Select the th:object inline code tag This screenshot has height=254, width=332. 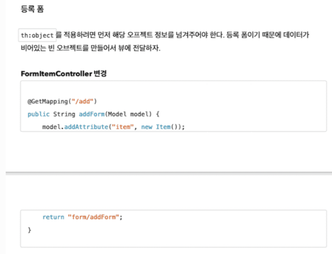click(37, 35)
